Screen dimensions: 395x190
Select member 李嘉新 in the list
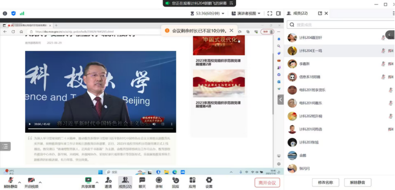[339, 64]
